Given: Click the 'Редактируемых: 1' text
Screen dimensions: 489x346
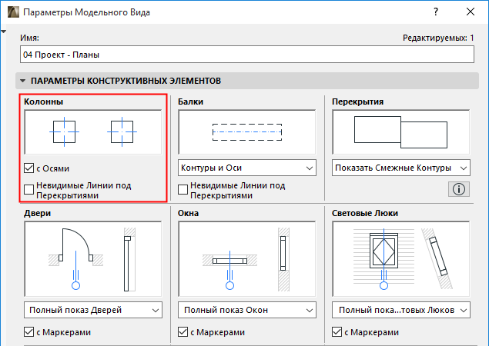Looking at the screenshot, I should coord(438,38).
